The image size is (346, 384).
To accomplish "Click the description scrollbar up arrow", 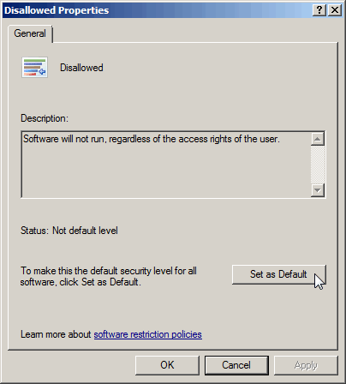I will (318, 139).
